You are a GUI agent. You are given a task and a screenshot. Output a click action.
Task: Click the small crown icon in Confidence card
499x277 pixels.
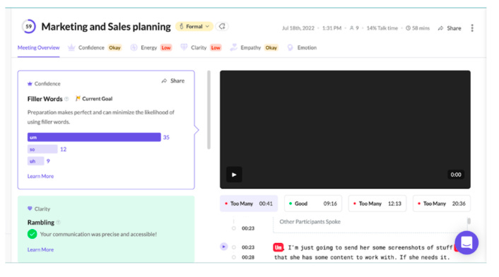coord(30,83)
